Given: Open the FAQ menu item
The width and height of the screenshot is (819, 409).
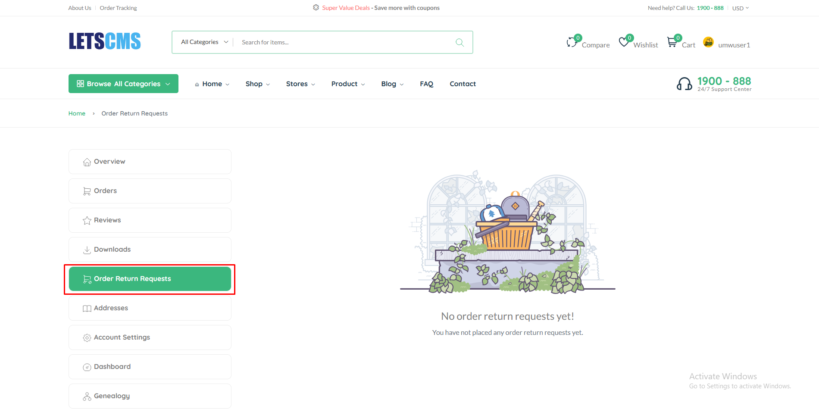Looking at the screenshot, I should point(426,84).
